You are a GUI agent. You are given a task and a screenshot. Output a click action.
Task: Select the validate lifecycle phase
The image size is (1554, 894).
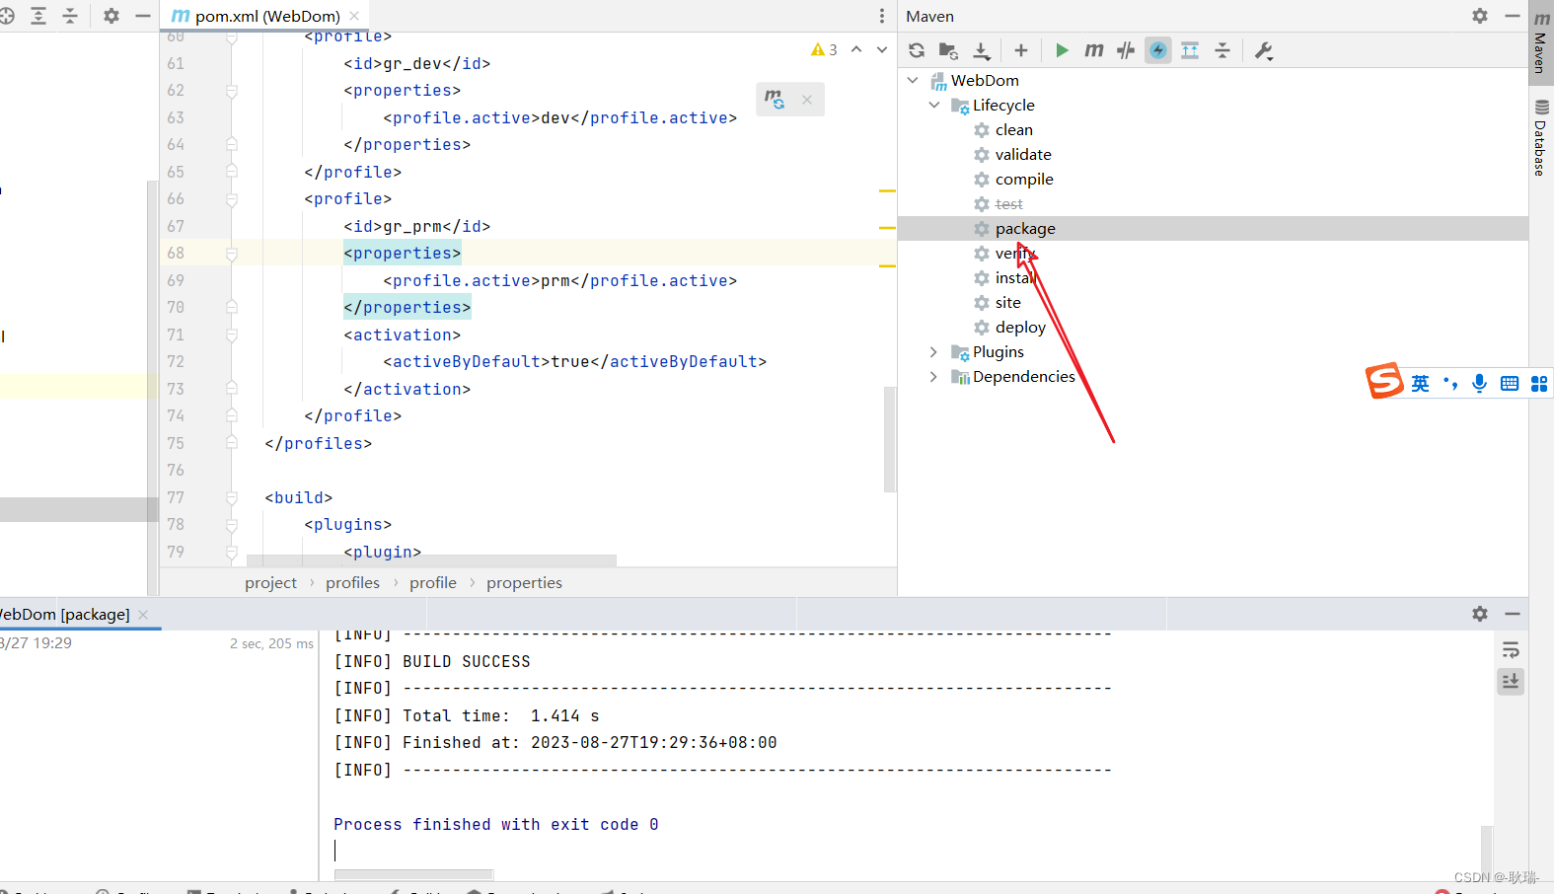coord(1023,154)
